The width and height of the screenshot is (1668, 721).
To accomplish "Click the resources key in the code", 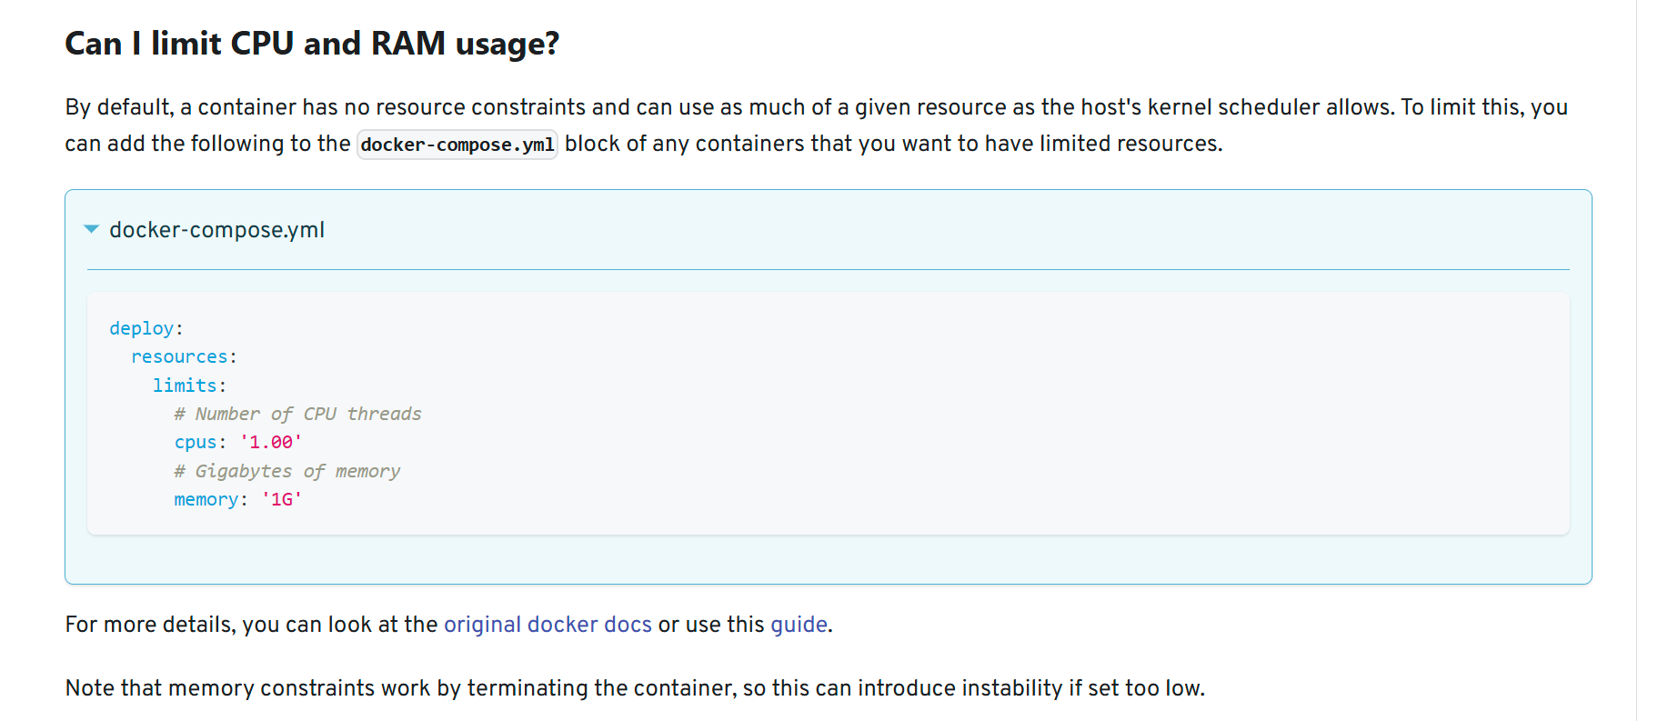I will pos(179,356).
